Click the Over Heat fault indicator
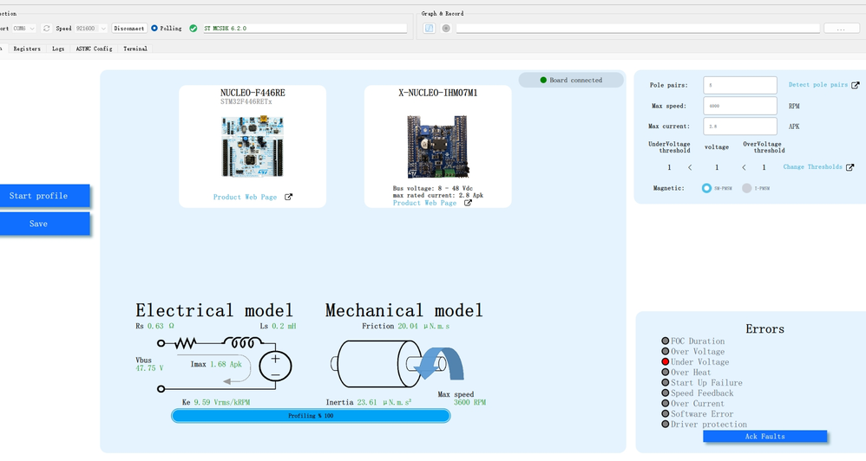Image resolution: width=866 pixels, height=461 pixels. [x=665, y=373]
